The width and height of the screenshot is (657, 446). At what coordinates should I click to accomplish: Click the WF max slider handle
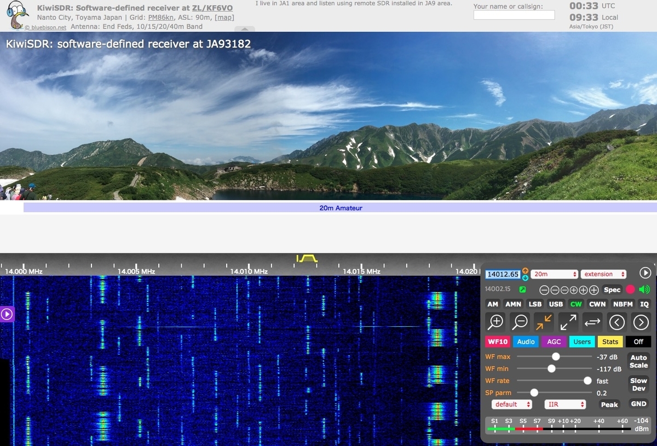coord(556,356)
